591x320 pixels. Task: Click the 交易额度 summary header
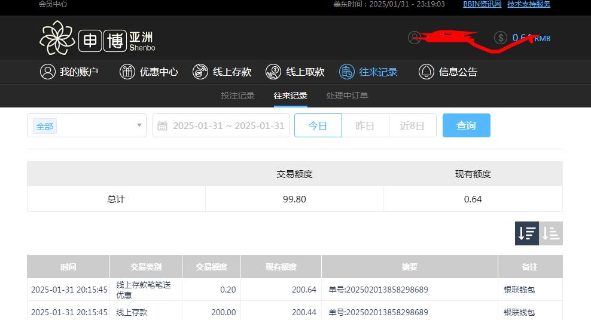pos(294,174)
